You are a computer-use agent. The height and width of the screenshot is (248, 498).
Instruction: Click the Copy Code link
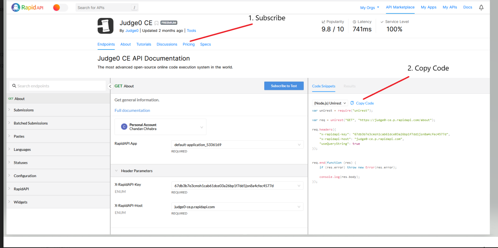click(x=365, y=103)
